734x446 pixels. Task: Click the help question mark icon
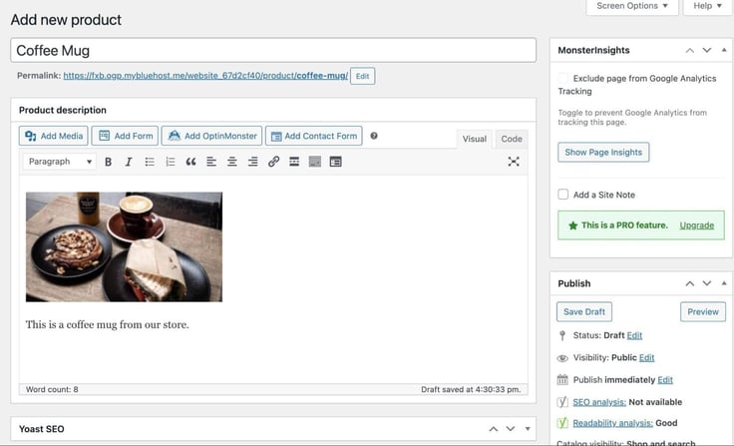pyautogui.click(x=374, y=136)
